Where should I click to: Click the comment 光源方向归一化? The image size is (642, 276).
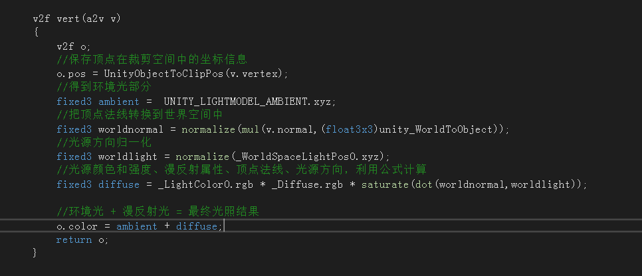click(x=104, y=143)
